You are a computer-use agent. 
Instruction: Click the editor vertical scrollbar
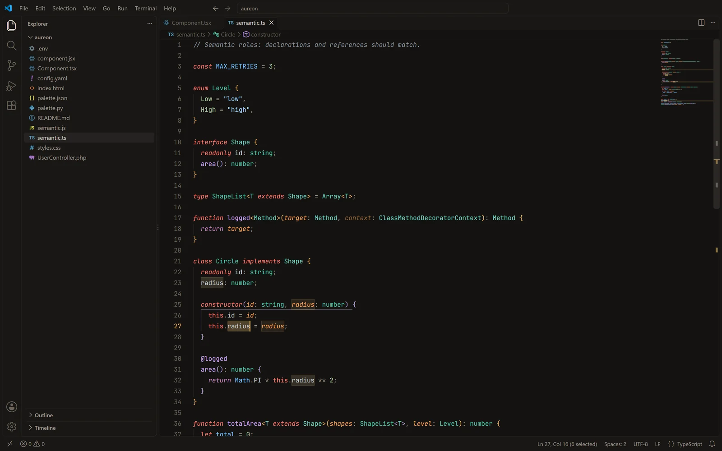717,124
